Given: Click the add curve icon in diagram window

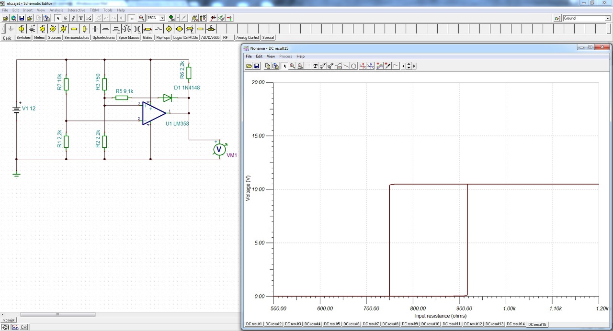Looking at the screenshot, I should [x=379, y=66].
